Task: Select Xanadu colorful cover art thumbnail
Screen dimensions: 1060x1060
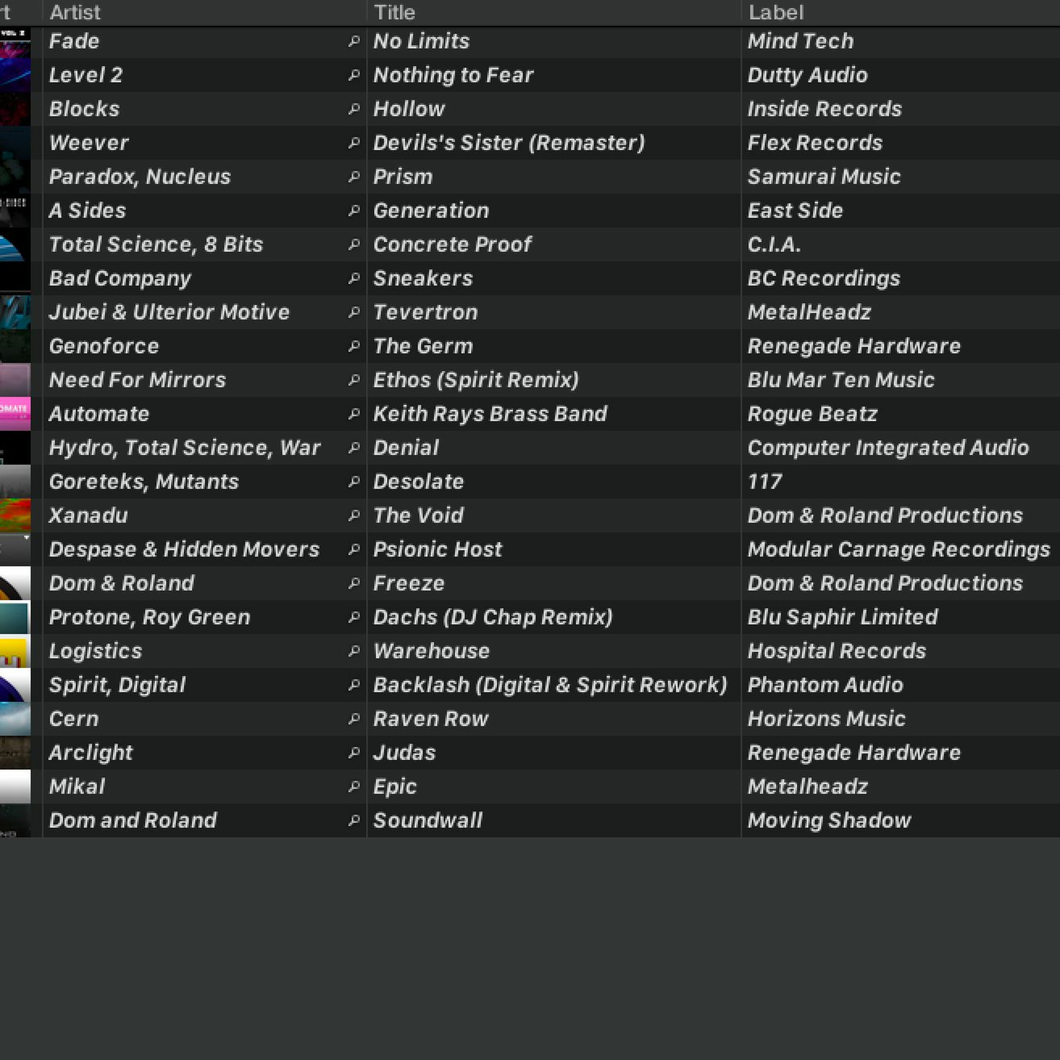Action: (x=15, y=515)
